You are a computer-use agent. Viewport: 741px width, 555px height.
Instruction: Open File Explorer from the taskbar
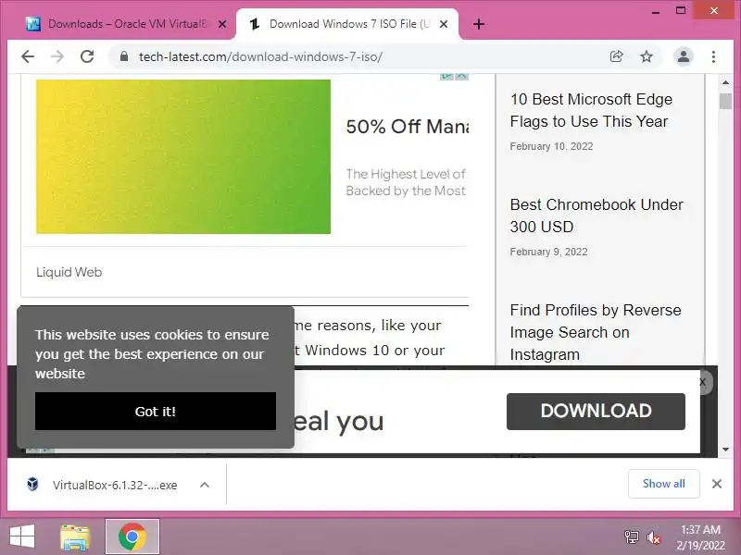click(75, 537)
